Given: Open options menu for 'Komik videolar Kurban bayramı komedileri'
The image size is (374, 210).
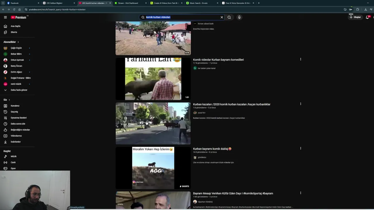Looking at the screenshot, I should click(x=300, y=59).
